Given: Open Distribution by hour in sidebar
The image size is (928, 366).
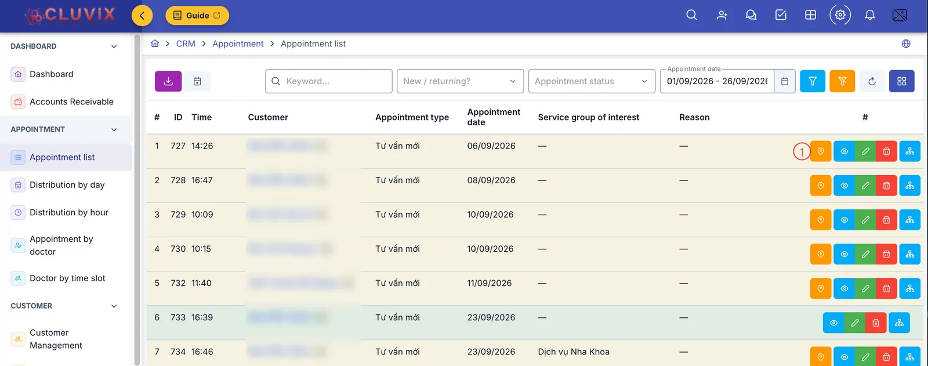Looking at the screenshot, I should (66, 212).
